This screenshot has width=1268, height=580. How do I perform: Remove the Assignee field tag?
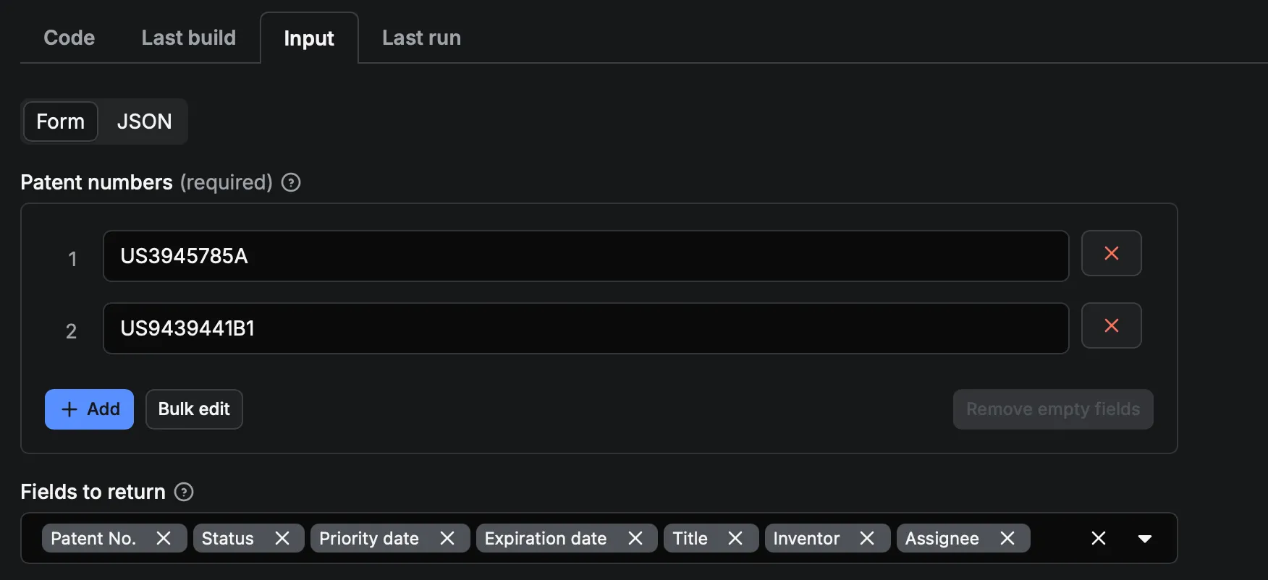[x=1007, y=538]
